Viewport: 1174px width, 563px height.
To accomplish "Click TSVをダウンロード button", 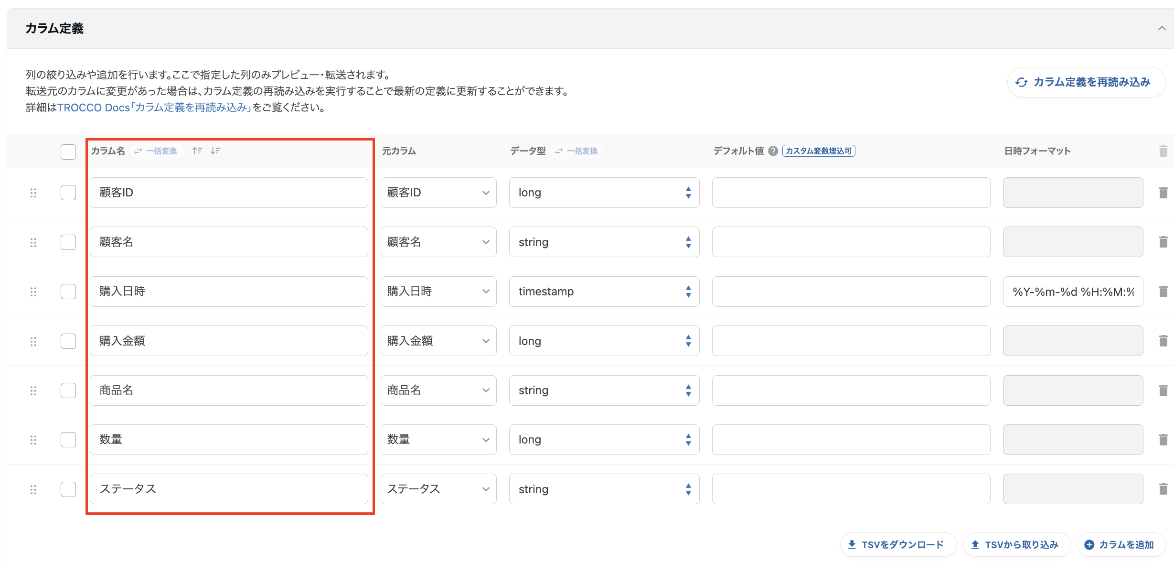I will [x=898, y=545].
